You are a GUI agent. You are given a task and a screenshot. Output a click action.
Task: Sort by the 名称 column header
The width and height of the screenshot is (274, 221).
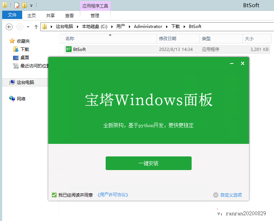[x=108, y=38]
